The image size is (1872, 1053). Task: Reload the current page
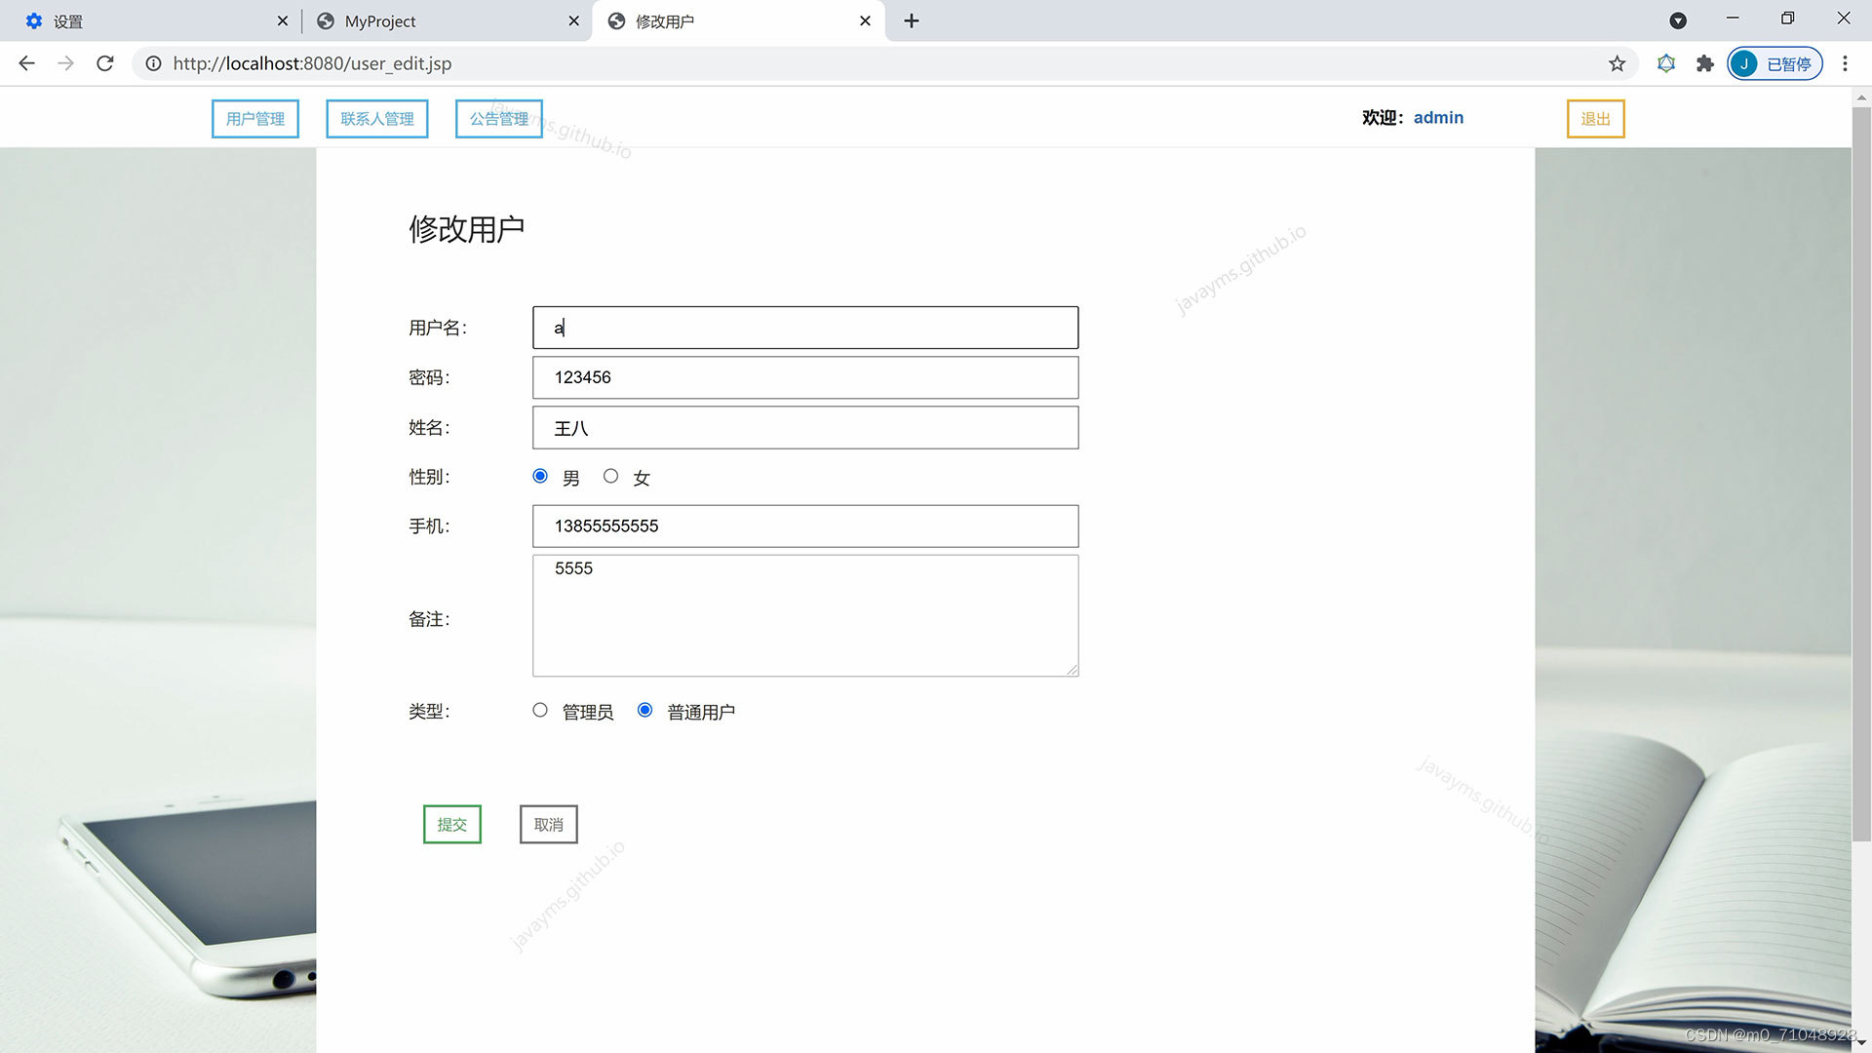tap(105, 63)
